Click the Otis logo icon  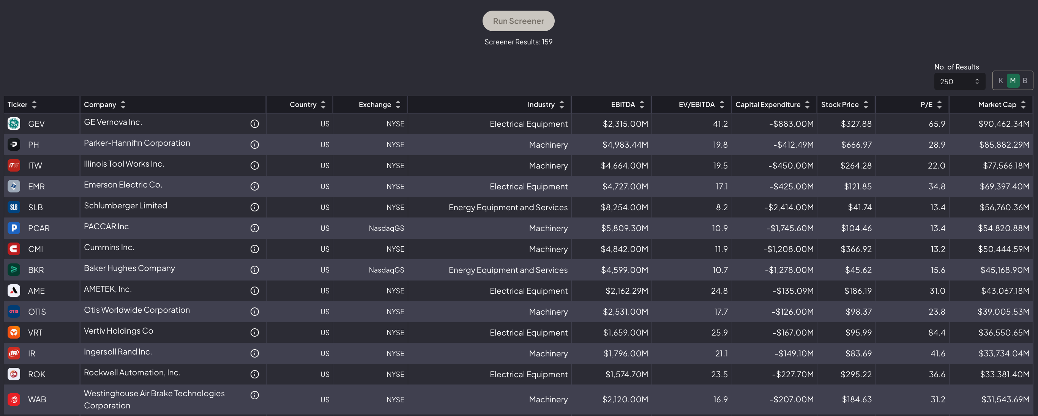pos(14,312)
